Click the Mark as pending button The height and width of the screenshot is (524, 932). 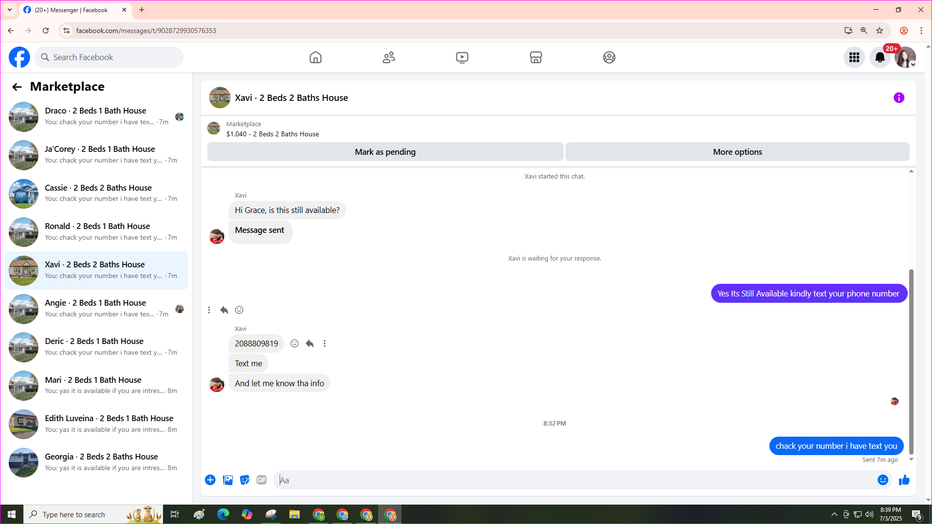point(385,152)
